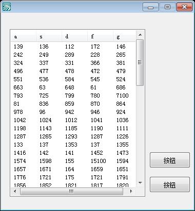
Task: Click the cell with value 172
Action: [95, 46]
